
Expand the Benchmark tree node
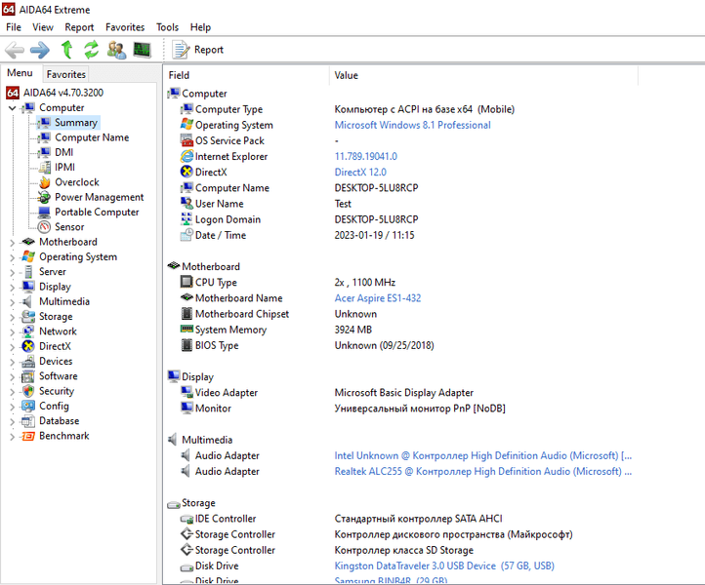pyautogui.click(x=12, y=437)
